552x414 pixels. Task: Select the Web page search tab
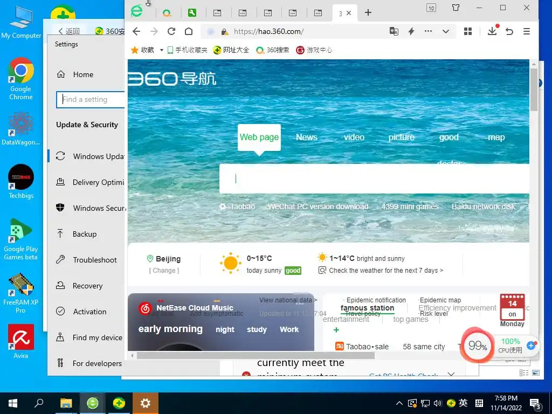[x=259, y=137]
